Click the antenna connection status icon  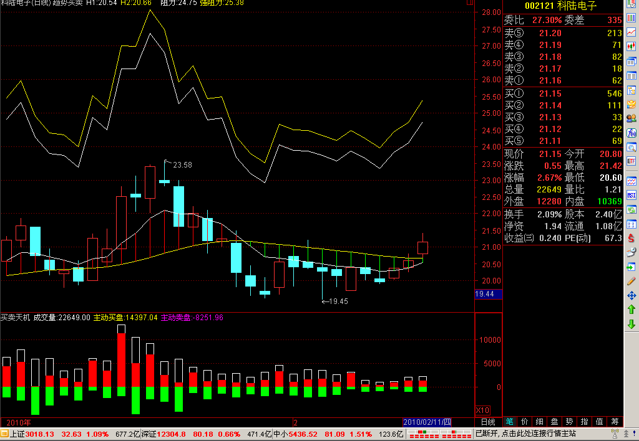pos(615,434)
